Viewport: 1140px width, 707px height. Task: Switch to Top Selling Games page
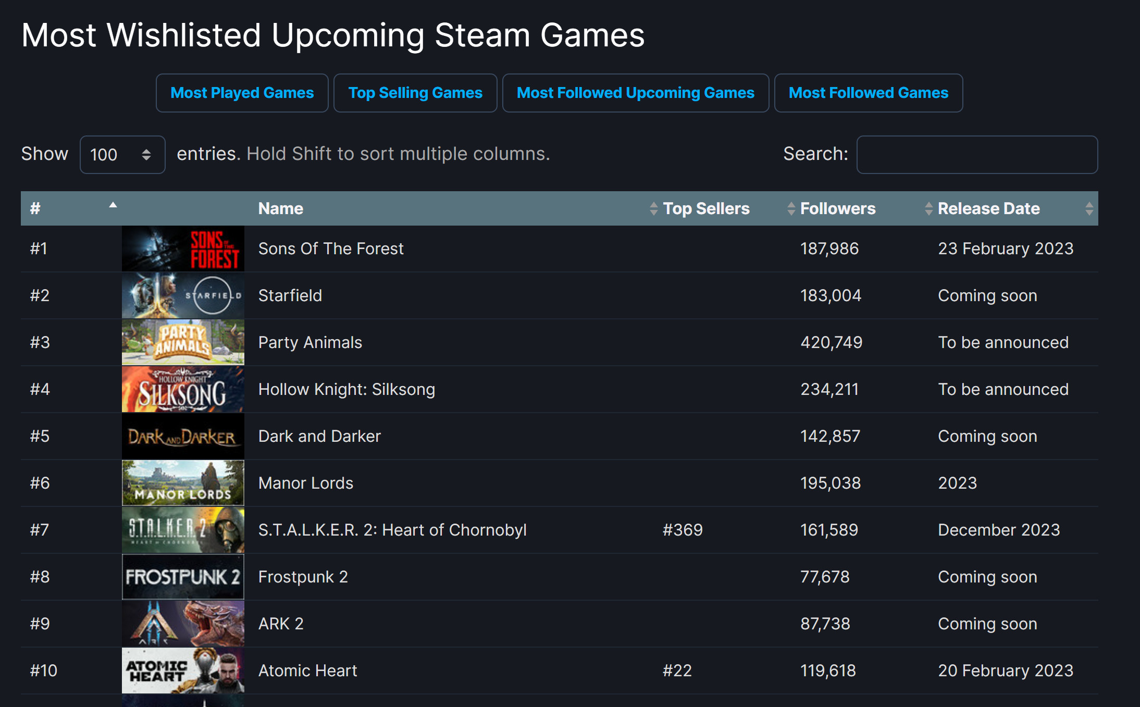pos(415,93)
